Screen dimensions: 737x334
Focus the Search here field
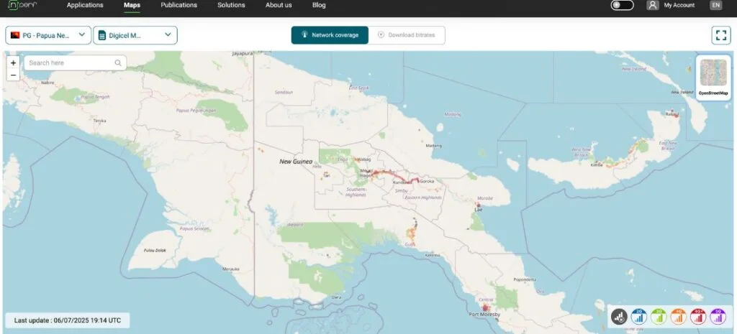75,63
